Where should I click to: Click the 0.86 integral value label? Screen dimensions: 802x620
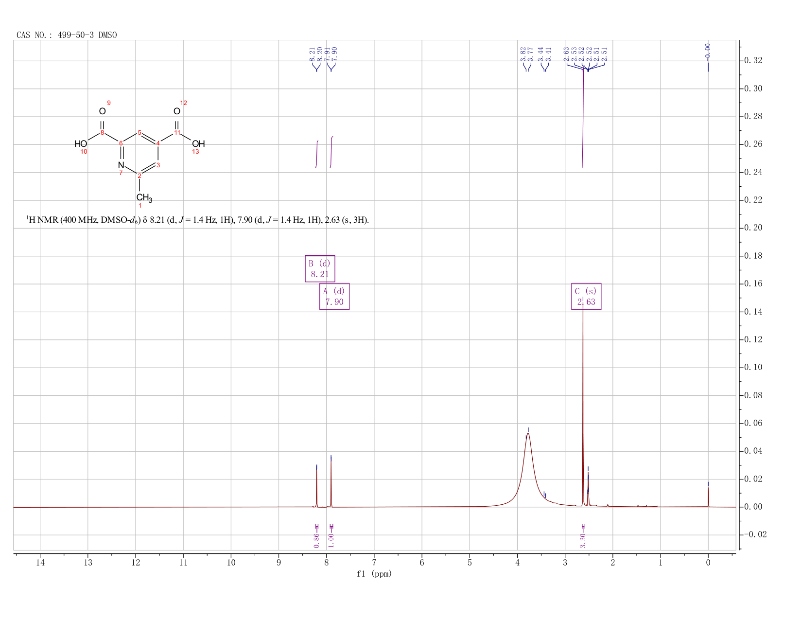pyautogui.click(x=316, y=540)
